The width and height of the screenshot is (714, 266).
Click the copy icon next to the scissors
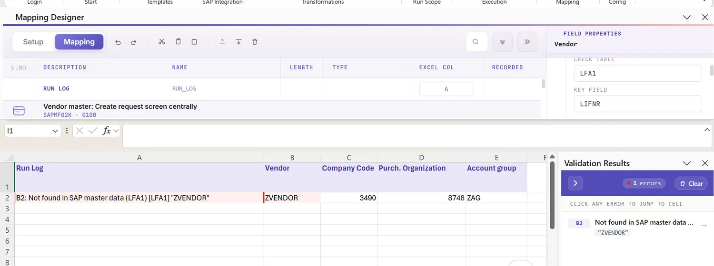[x=178, y=42]
